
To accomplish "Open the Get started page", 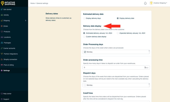I will (x=7, y=9).
